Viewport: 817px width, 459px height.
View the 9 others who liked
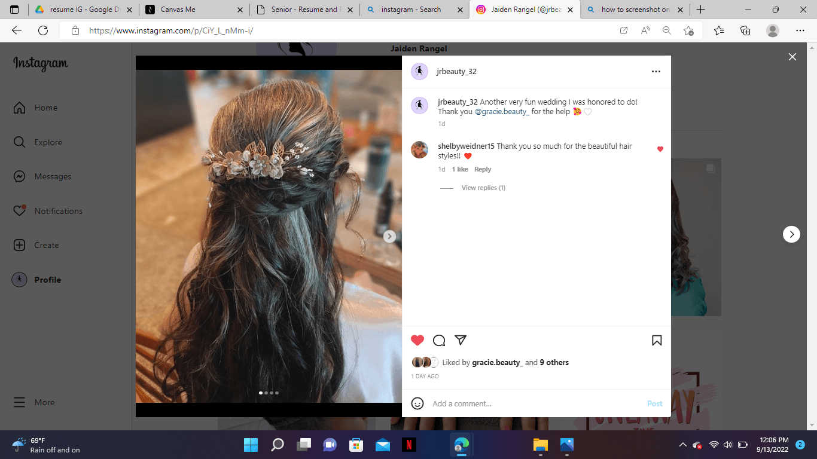(554, 363)
